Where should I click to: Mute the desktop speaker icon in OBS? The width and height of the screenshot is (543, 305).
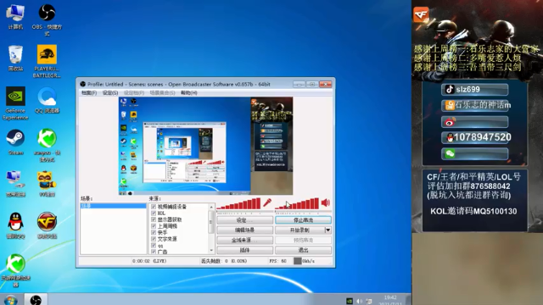pyautogui.click(x=326, y=202)
